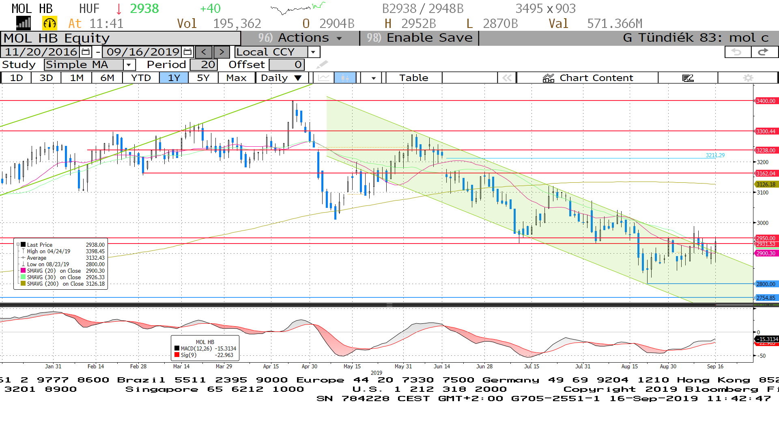Viewport: 779px width, 421px height.
Task: Expand the 96) Actions menu
Action: (x=300, y=38)
